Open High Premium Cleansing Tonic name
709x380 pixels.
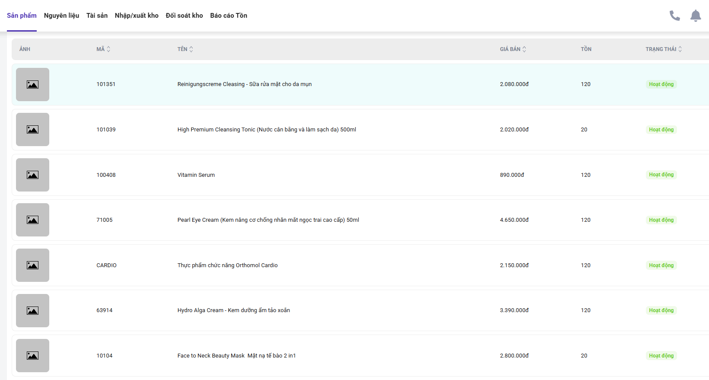(267, 130)
